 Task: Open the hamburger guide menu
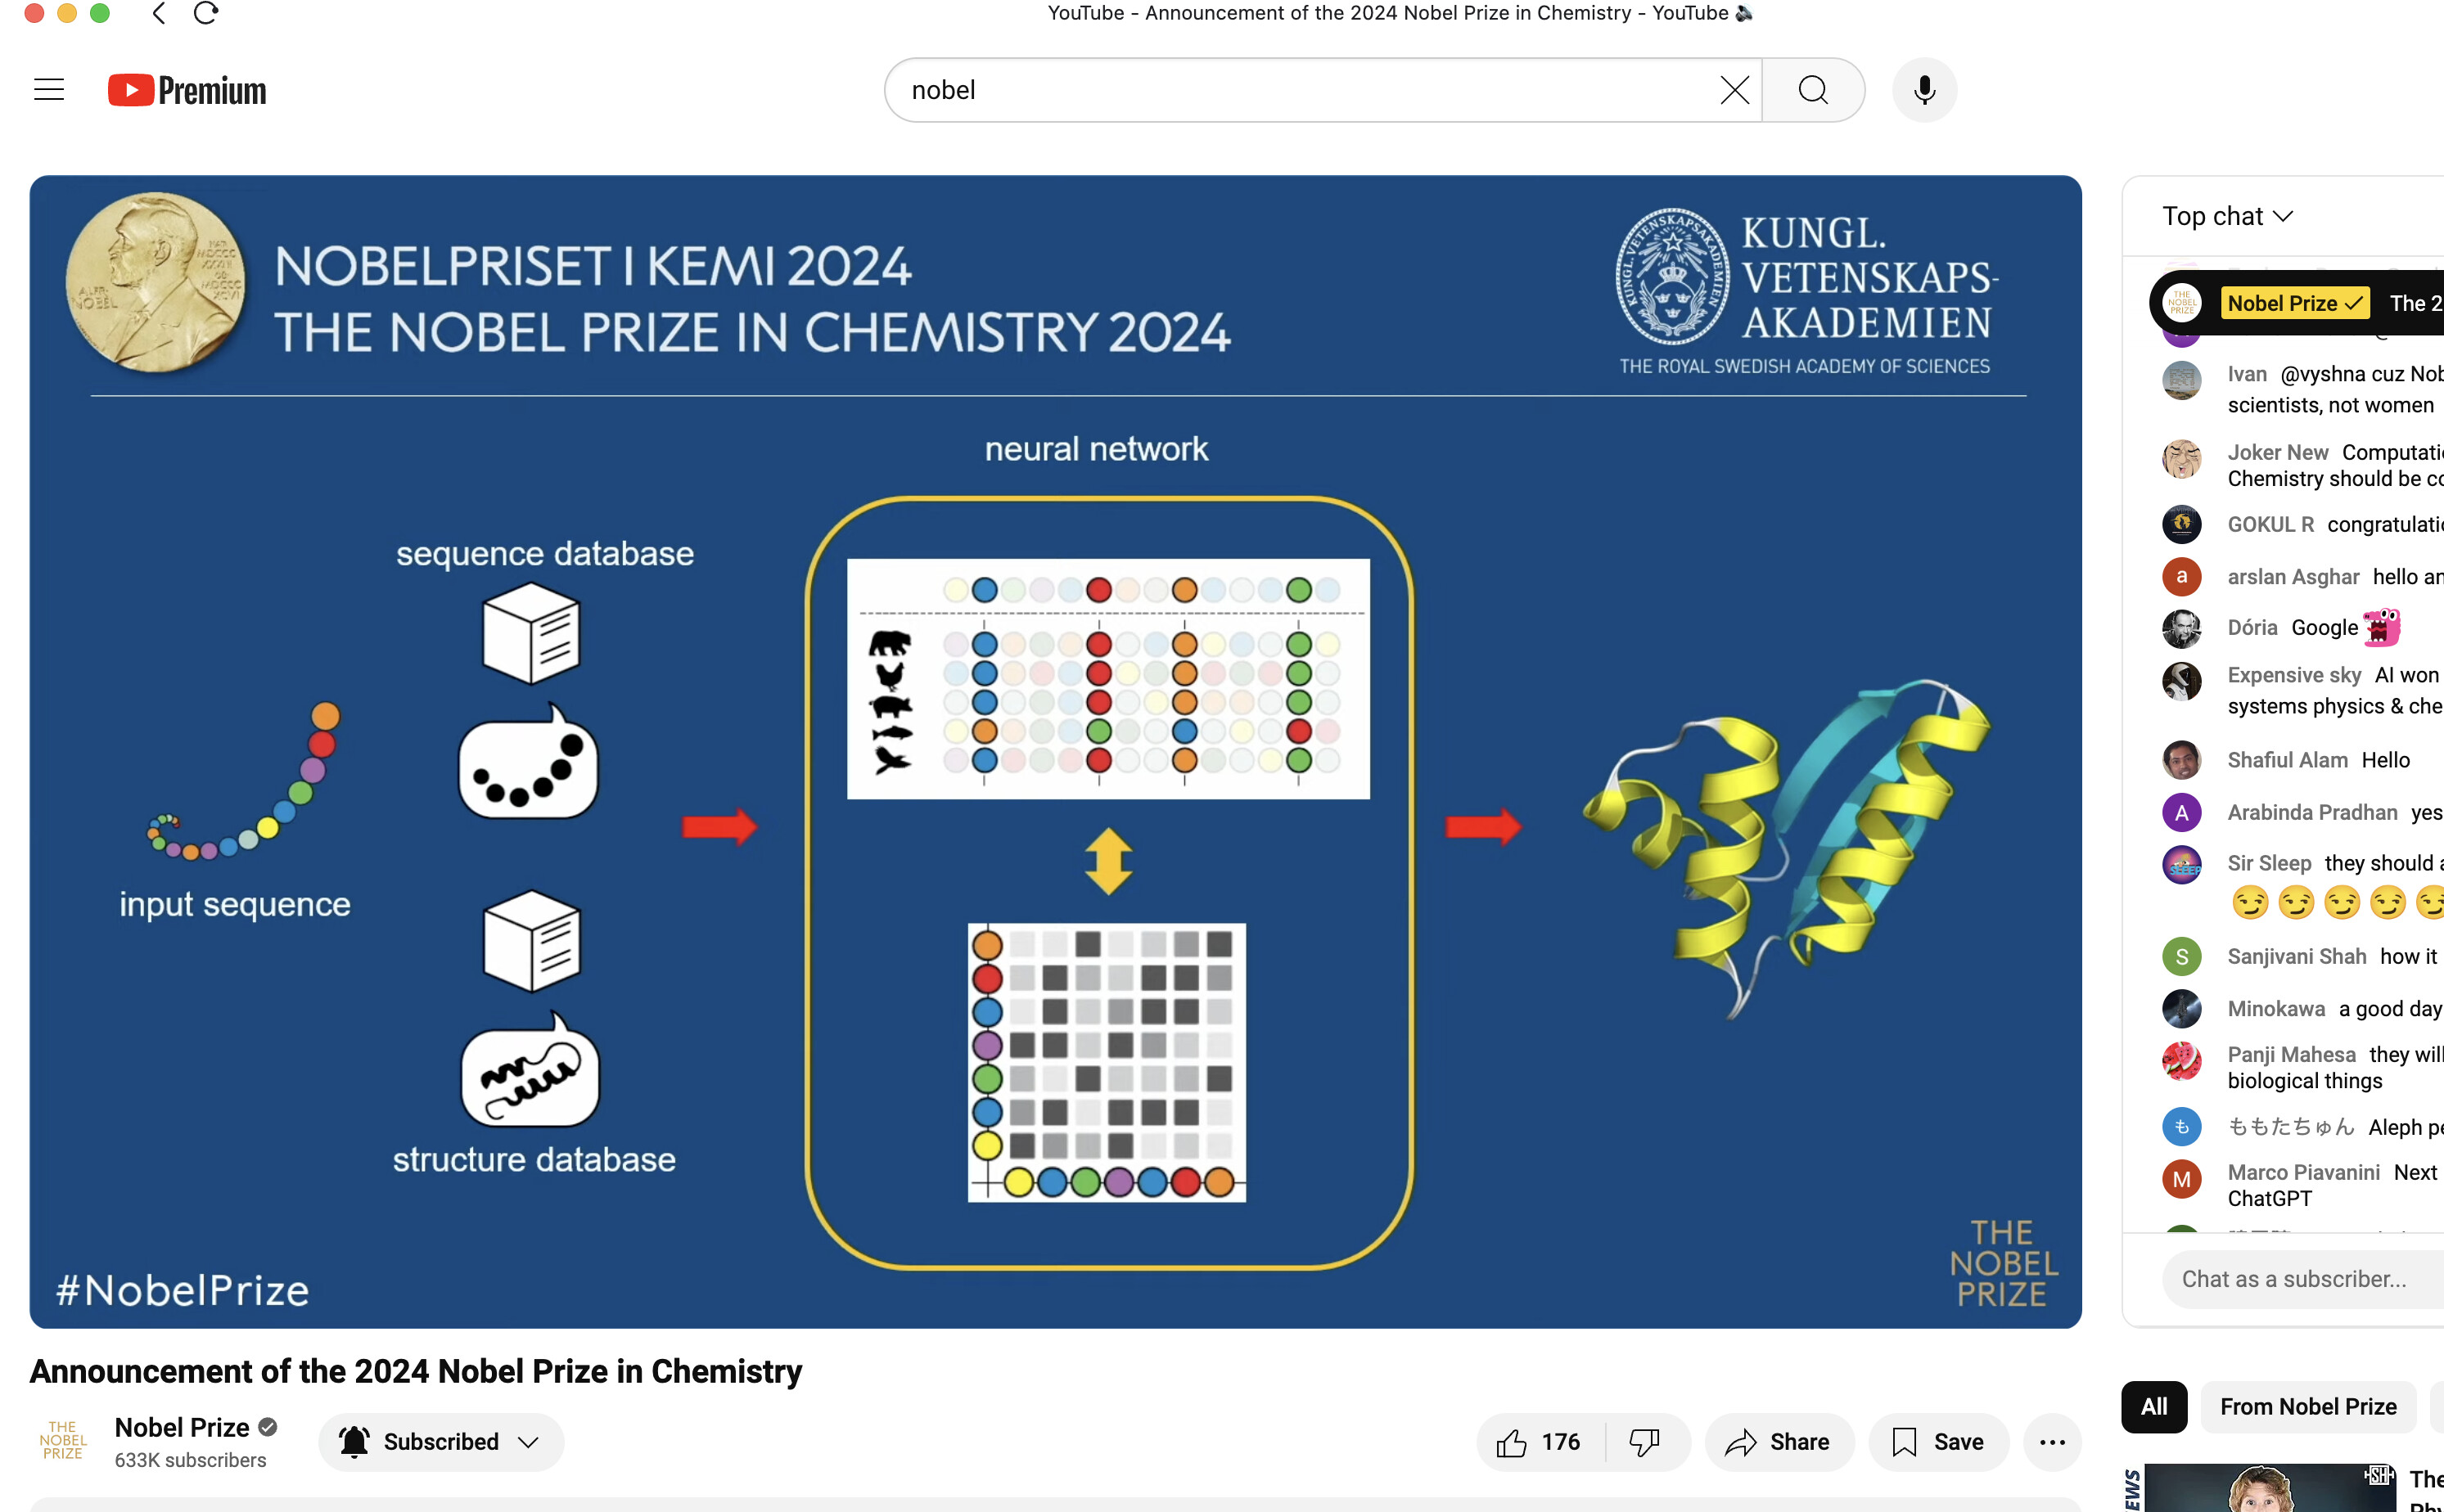[49, 90]
